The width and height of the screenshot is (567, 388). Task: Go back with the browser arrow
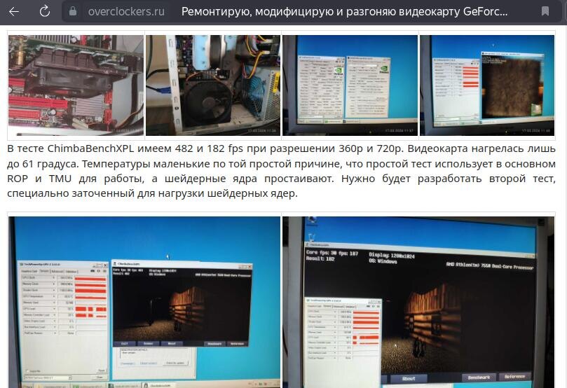[14, 12]
